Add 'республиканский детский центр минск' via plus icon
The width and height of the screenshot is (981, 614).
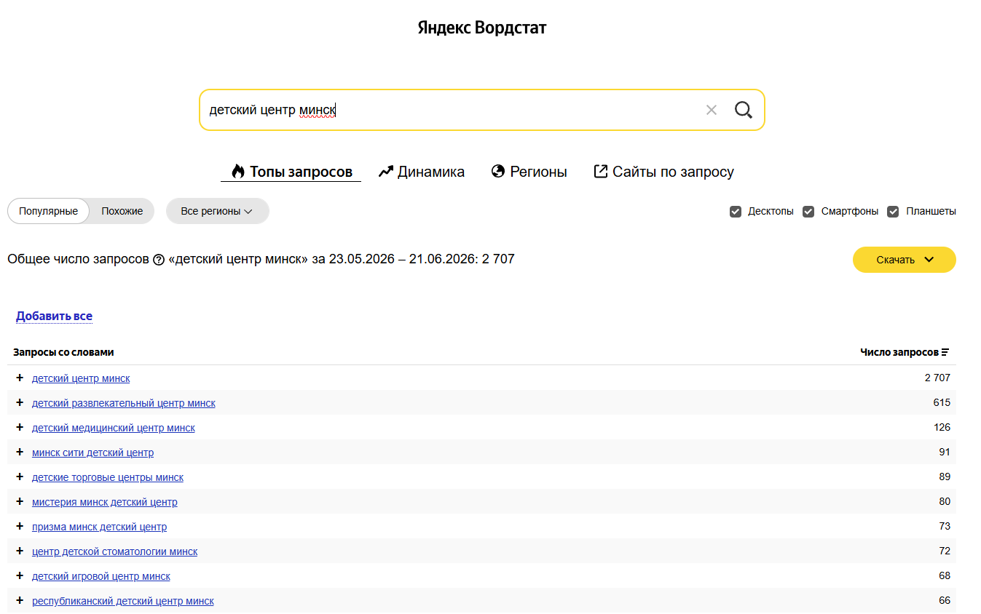tap(20, 600)
